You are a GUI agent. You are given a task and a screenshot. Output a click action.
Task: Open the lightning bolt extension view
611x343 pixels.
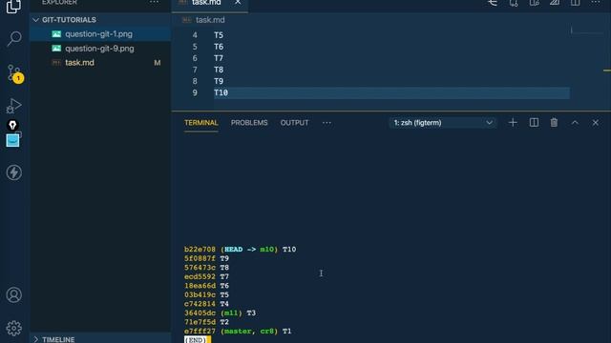[x=14, y=172]
